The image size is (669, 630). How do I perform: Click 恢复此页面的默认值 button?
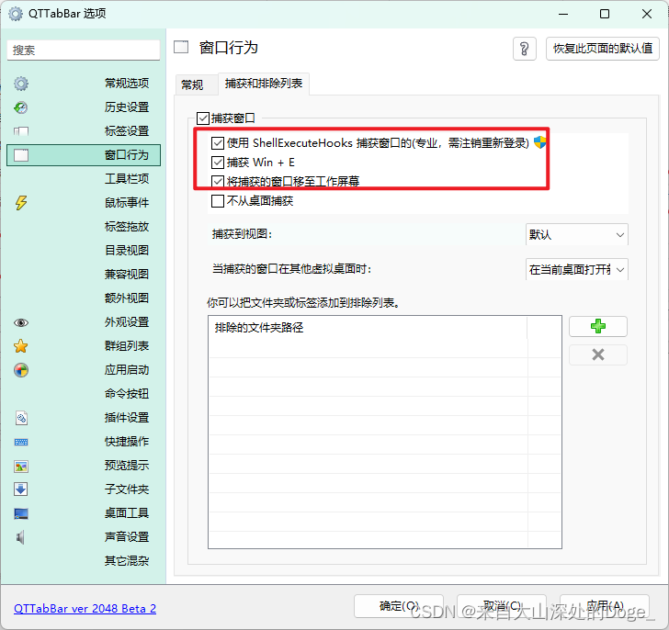click(603, 49)
